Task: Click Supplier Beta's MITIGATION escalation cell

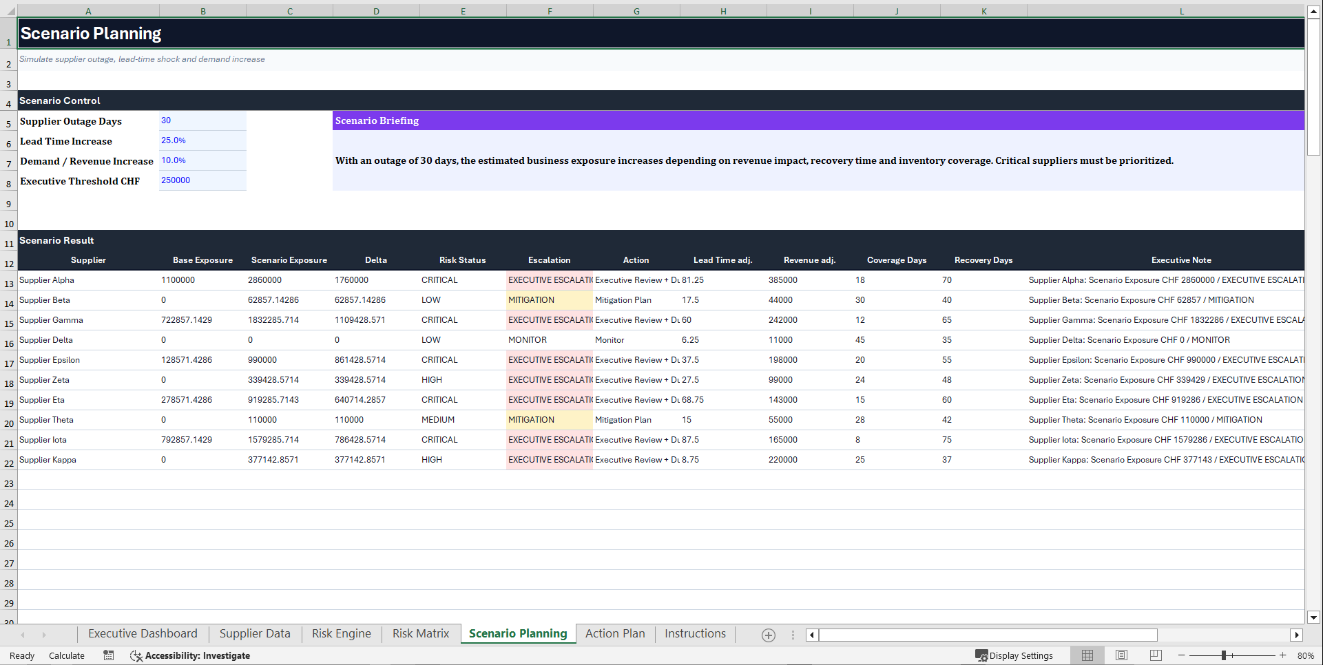Action: (550, 300)
